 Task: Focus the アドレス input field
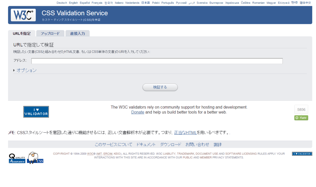click(157, 61)
